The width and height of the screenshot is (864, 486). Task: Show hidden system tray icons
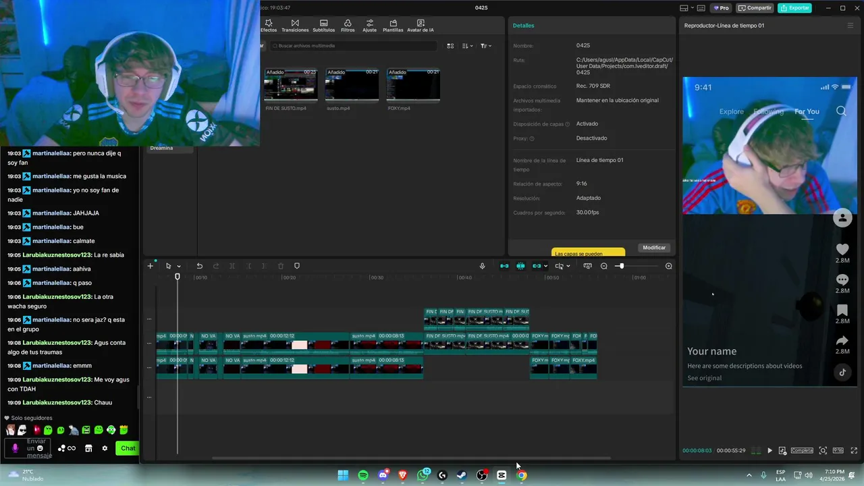pyautogui.click(x=749, y=475)
